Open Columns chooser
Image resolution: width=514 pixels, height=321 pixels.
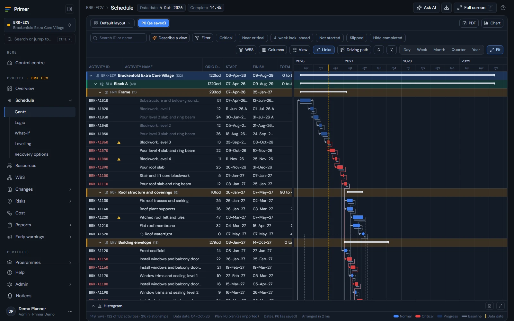click(273, 50)
